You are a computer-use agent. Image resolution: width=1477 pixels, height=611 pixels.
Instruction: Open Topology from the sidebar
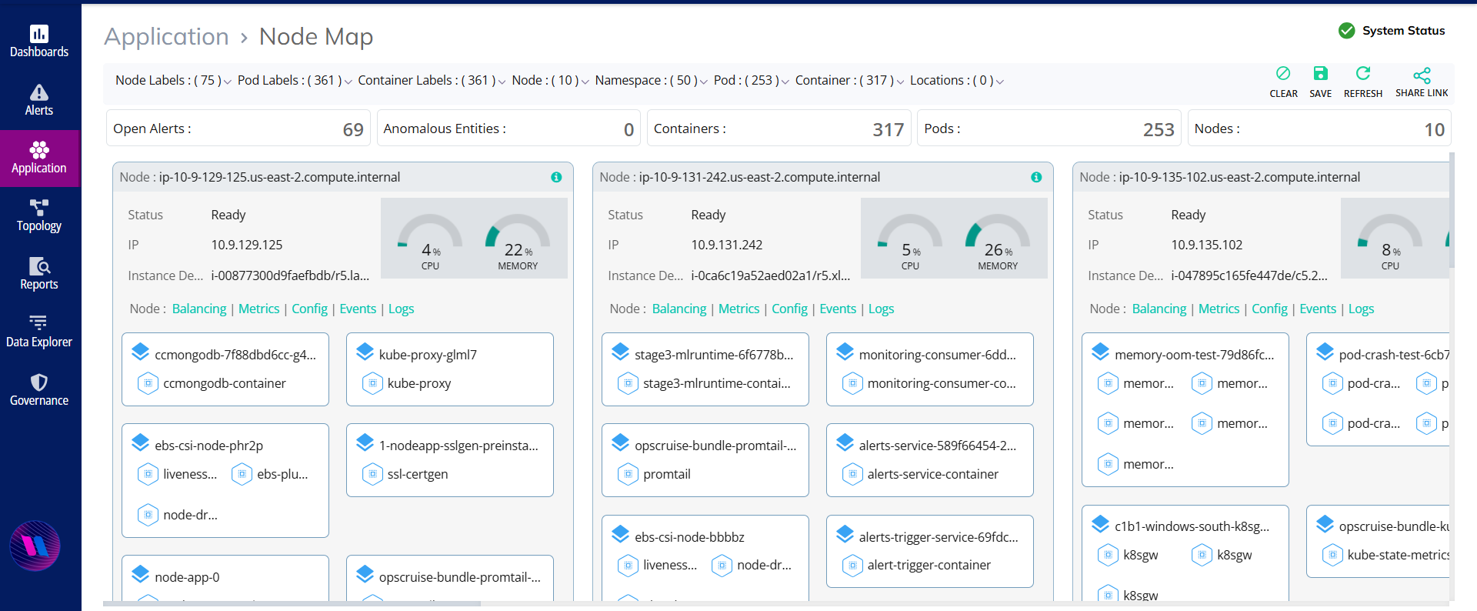point(39,216)
